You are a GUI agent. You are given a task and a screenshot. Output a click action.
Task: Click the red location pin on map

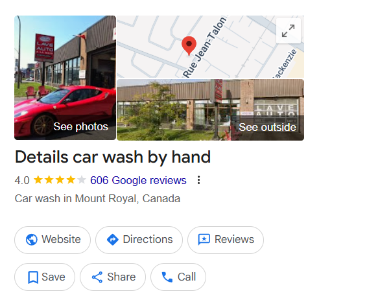click(x=189, y=46)
